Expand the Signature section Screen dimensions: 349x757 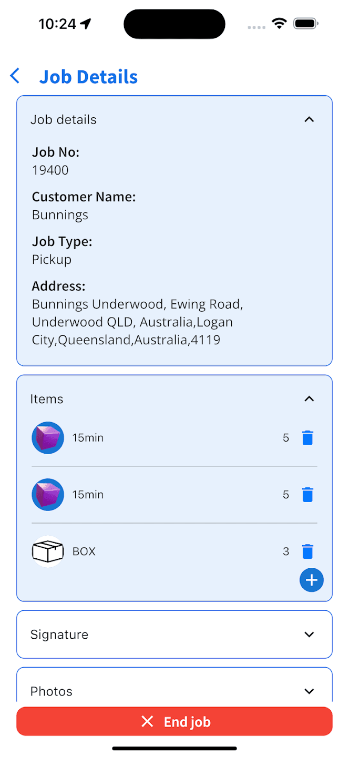click(x=309, y=635)
